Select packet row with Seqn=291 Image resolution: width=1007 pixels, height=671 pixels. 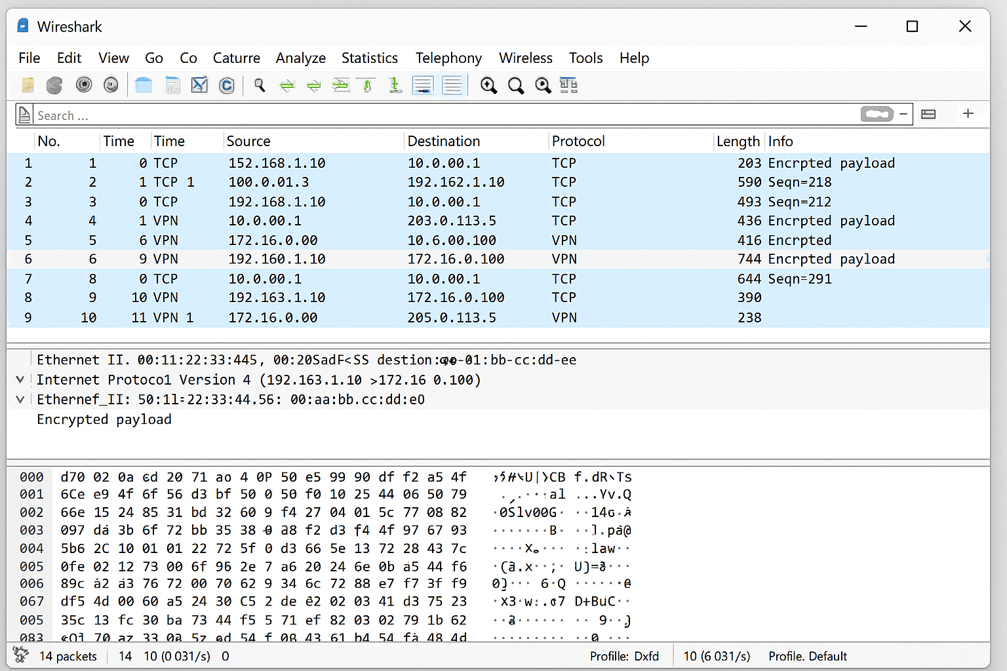(x=498, y=278)
